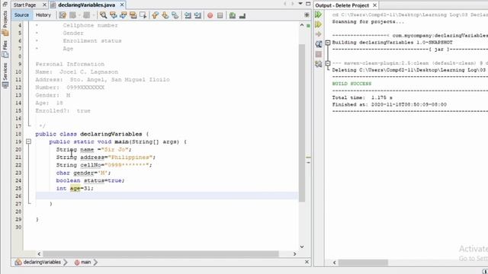
Task: Jump to Previous Bookmark icon
Action: click(156, 15)
